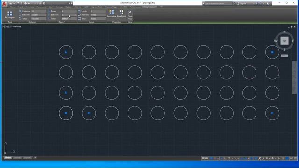Open the Express Tools ribbon tab

pos(97,7)
